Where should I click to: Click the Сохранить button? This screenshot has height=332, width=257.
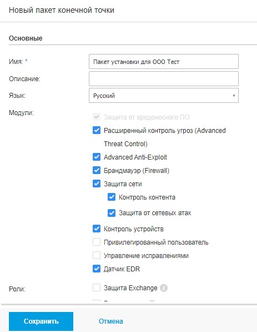(41, 321)
